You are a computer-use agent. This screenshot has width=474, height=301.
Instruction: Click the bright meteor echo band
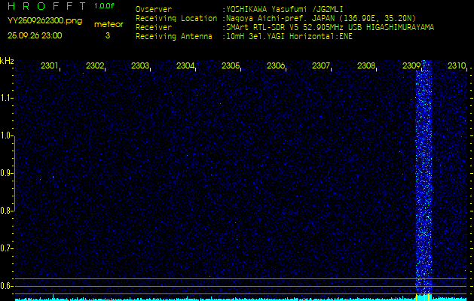(424, 181)
